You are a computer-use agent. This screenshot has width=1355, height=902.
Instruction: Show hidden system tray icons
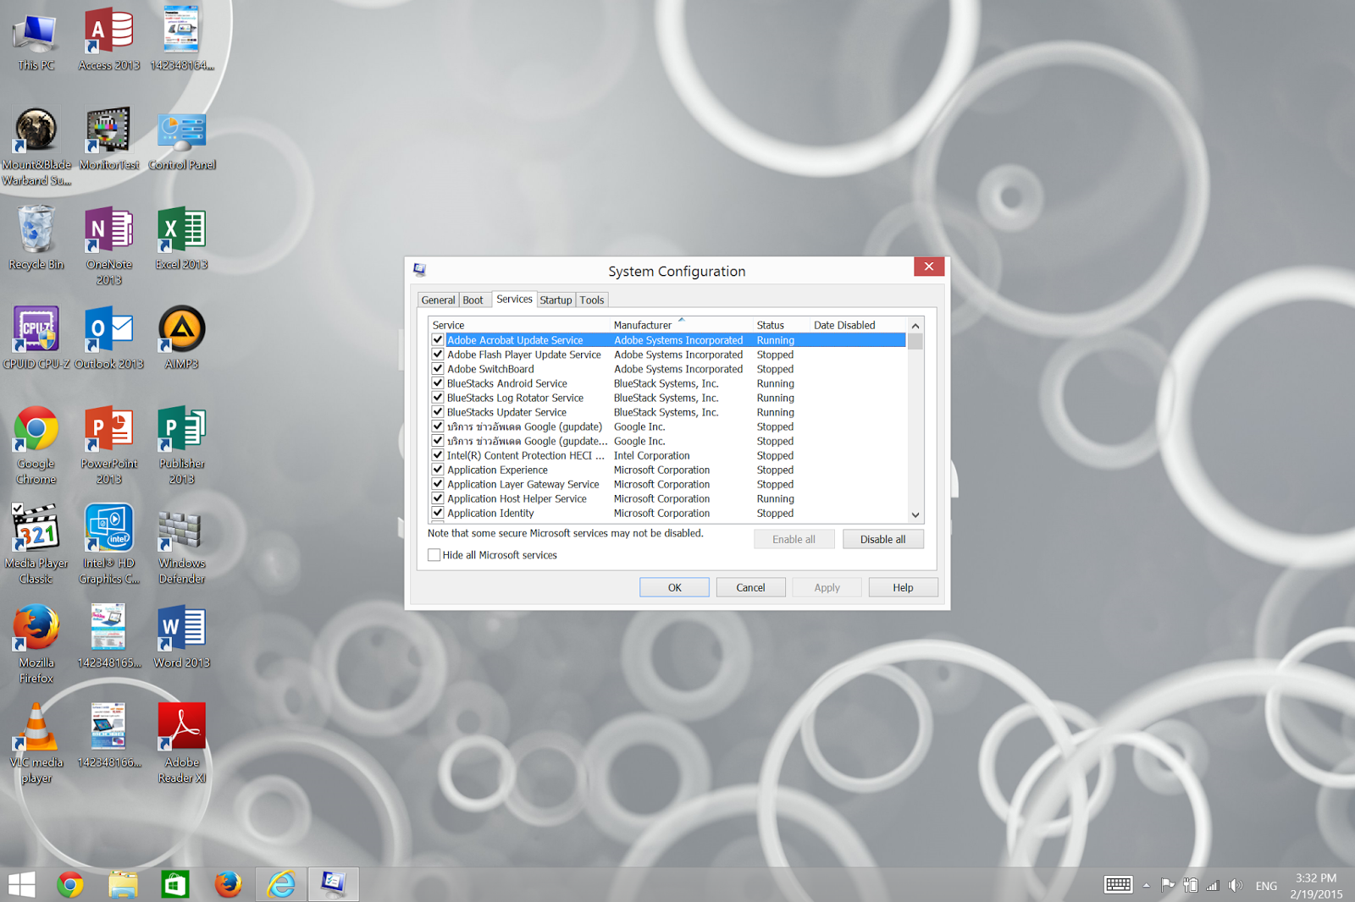1146,885
